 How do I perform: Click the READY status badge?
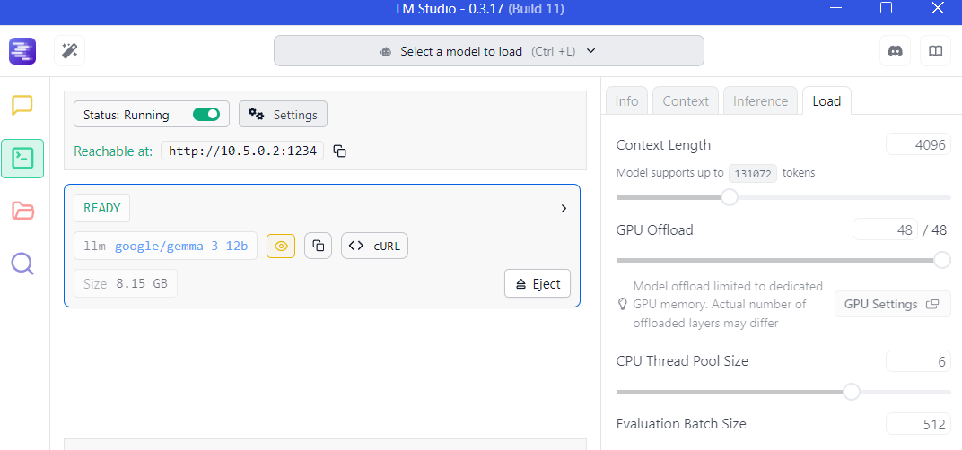[101, 209]
